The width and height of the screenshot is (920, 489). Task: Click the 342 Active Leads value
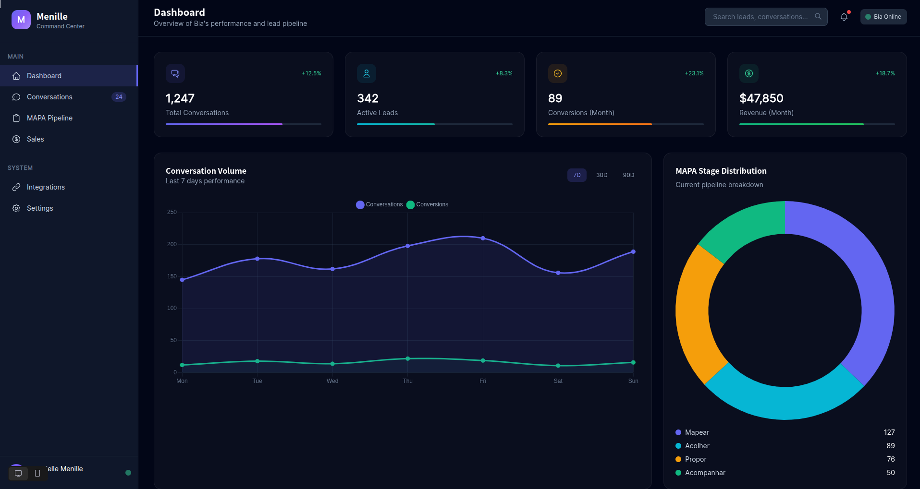(x=368, y=98)
